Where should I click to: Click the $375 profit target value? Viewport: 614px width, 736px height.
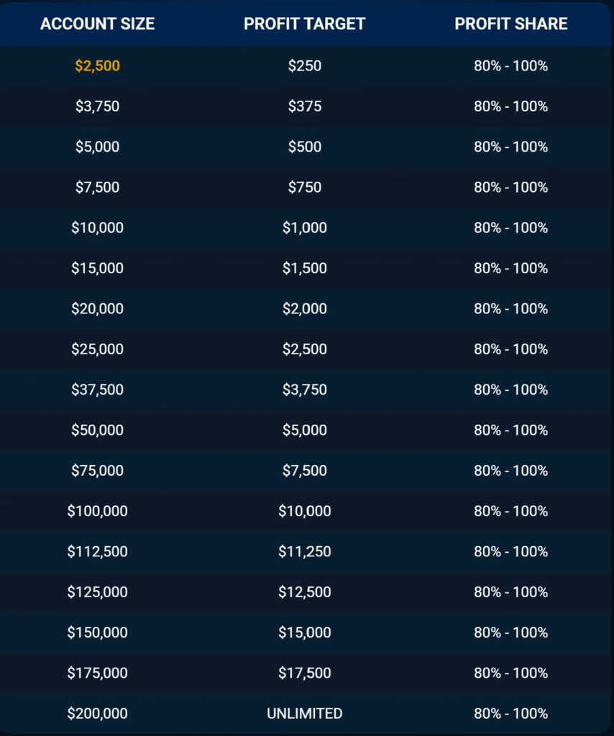(304, 106)
